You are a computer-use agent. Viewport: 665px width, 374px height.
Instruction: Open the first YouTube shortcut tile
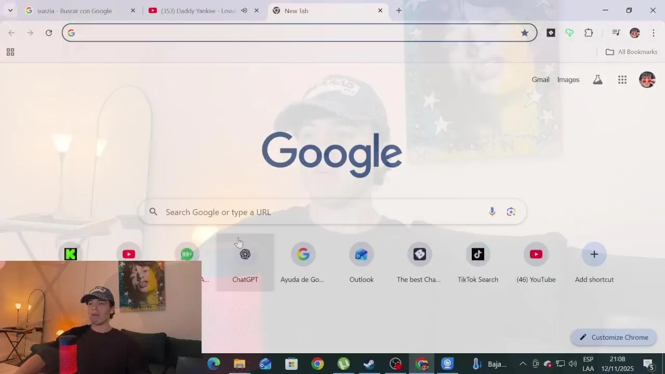coord(129,254)
